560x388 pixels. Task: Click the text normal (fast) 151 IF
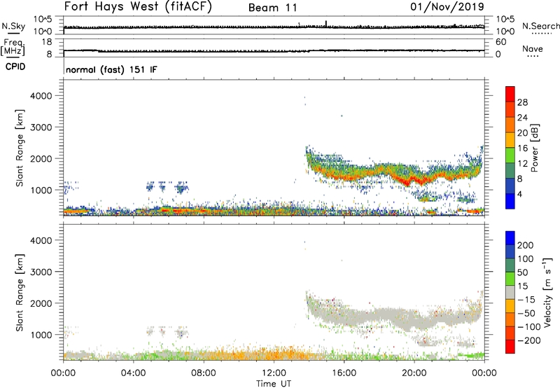(x=111, y=69)
